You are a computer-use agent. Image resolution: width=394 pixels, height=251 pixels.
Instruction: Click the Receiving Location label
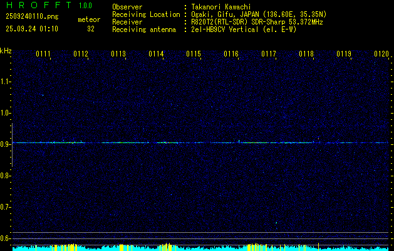click(x=146, y=14)
